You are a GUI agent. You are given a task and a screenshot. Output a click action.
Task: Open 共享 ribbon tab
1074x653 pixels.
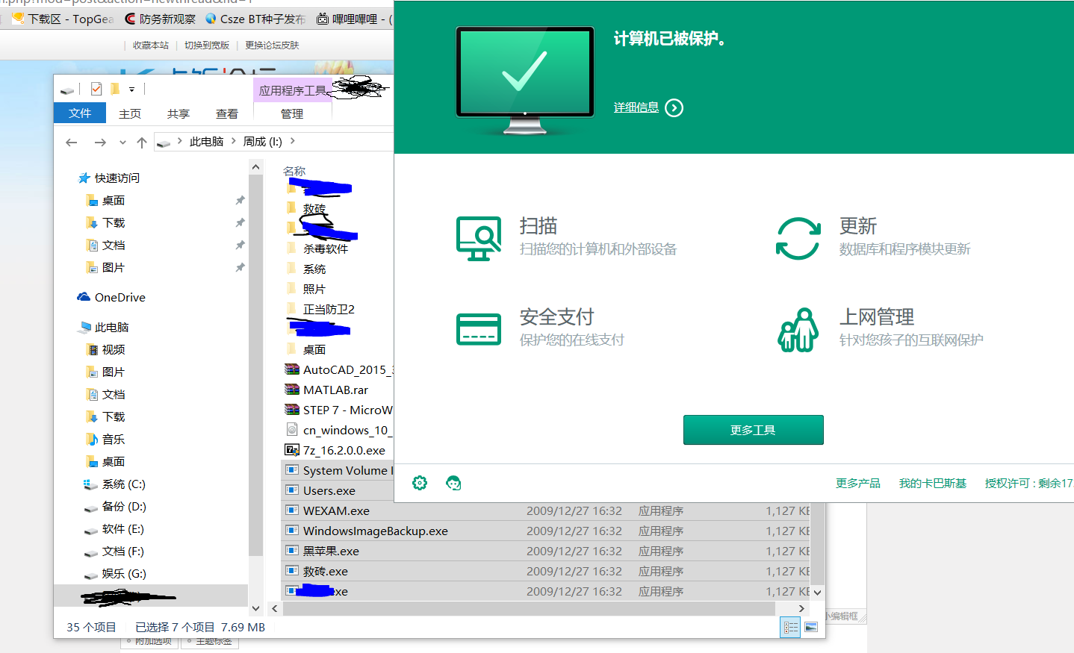coord(179,113)
